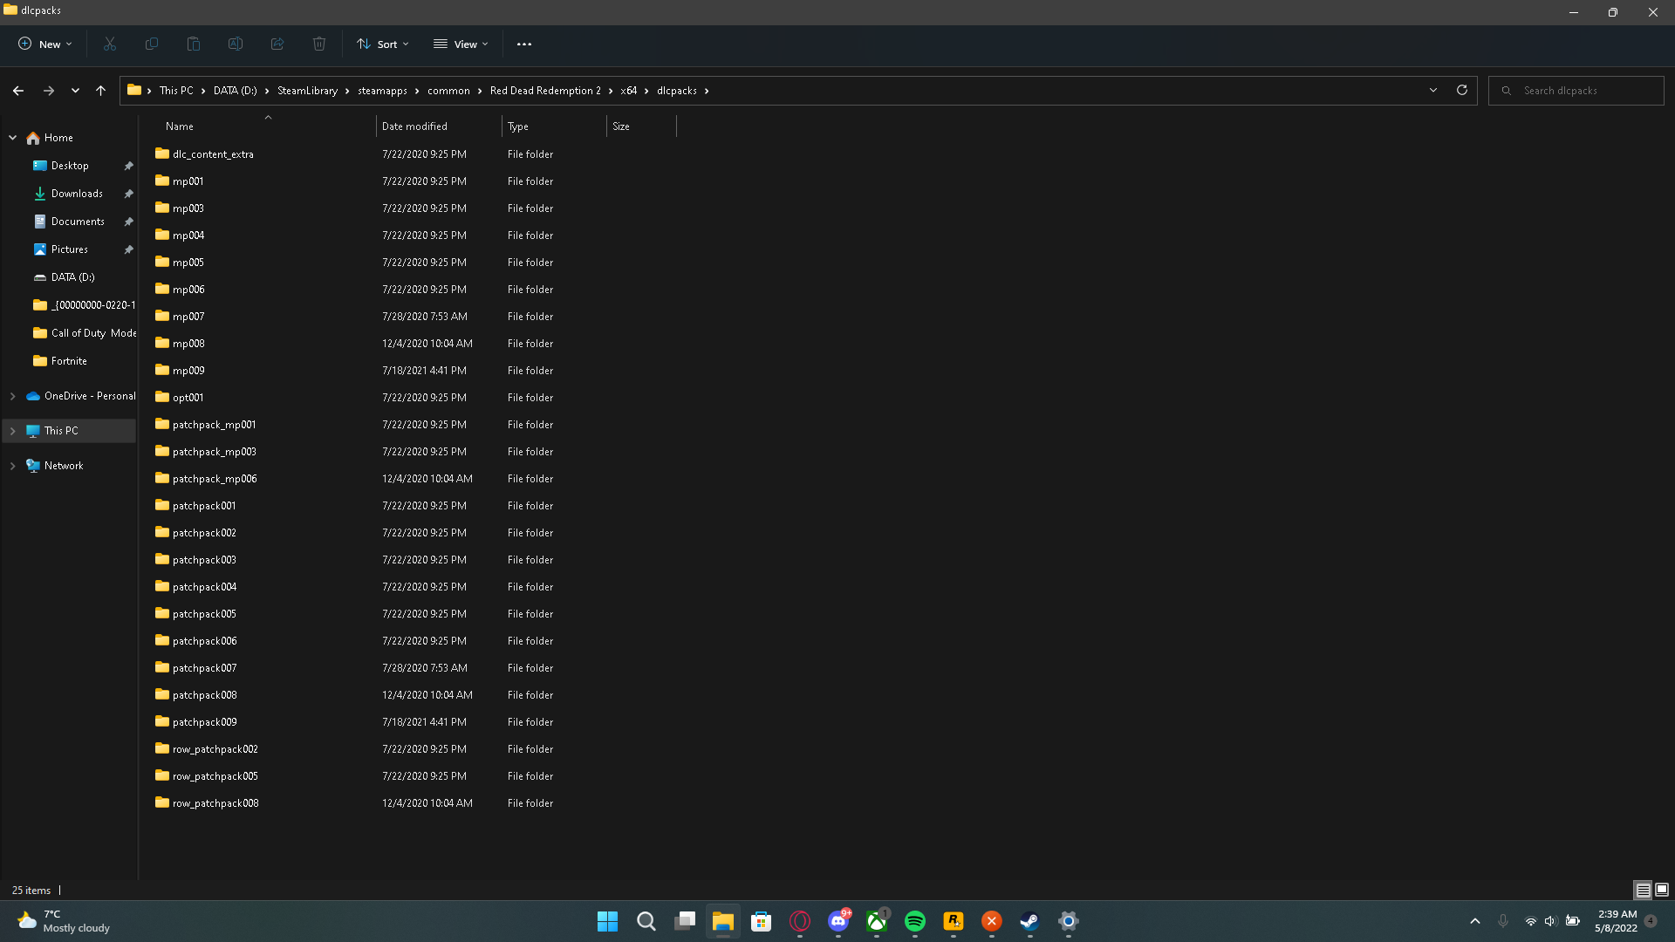Screen dimensions: 1675x942
Task: Open the New item dropdown
Action: click(45, 44)
